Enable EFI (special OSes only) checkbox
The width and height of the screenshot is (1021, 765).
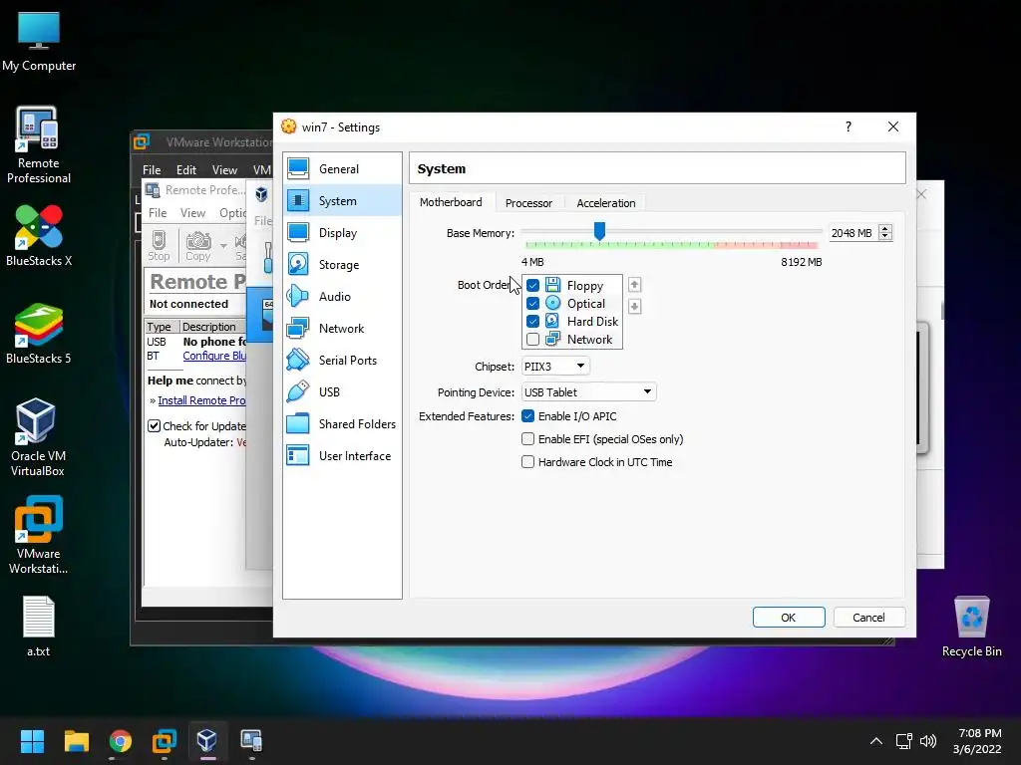coord(528,439)
